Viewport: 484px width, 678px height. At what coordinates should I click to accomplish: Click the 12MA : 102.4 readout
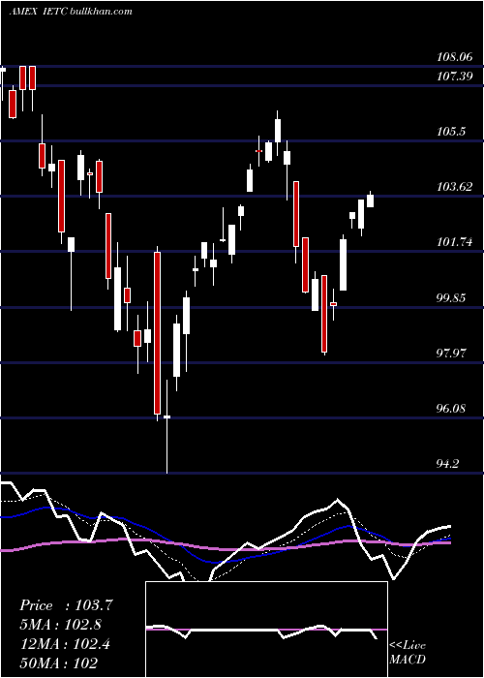click(x=65, y=644)
